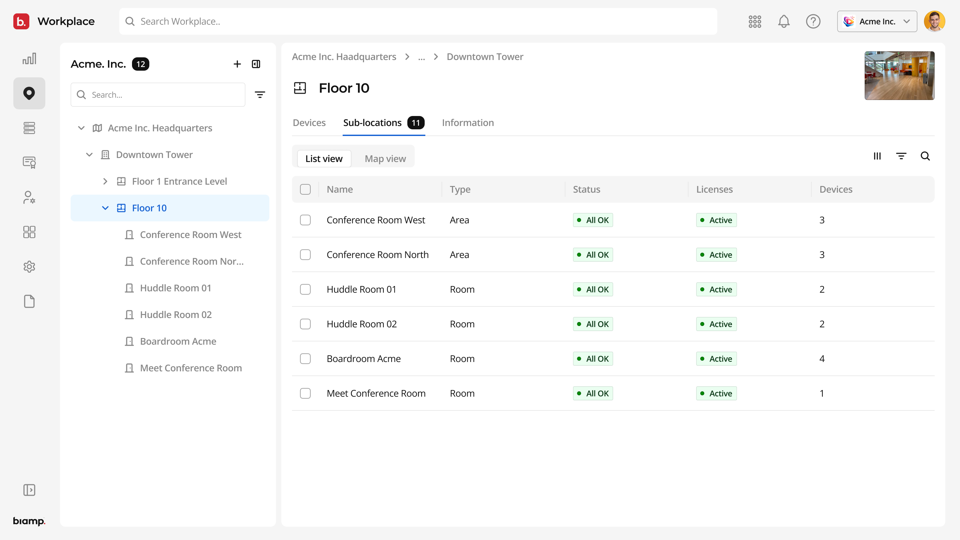Toggle the select-all header checkbox
Image resolution: width=960 pixels, height=540 pixels.
click(x=305, y=189)
